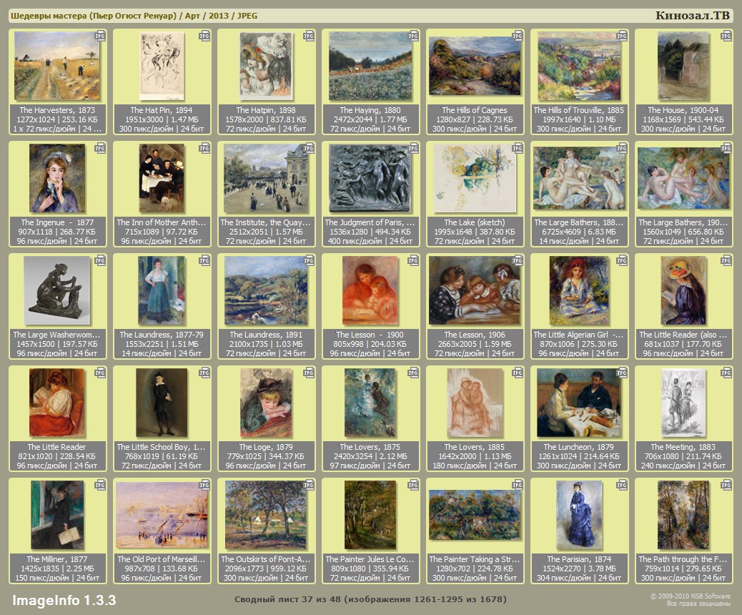Open The Large Washerwoman bronze sculpture thumbnail
The image size is (742, 615).
(56, 290)
